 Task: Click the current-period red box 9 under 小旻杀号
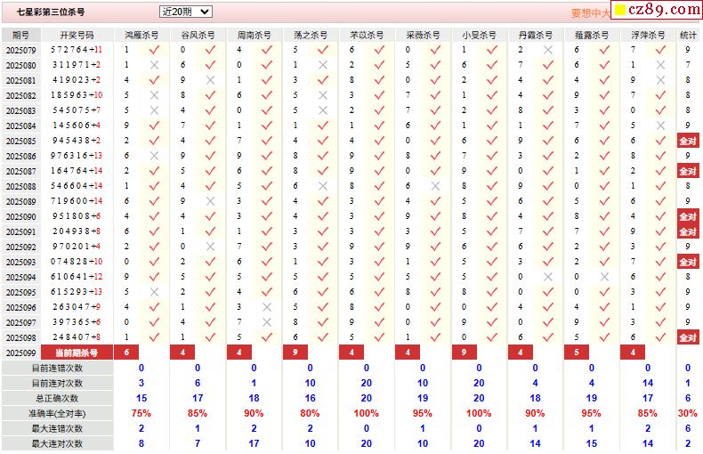[x=464, y=353]
